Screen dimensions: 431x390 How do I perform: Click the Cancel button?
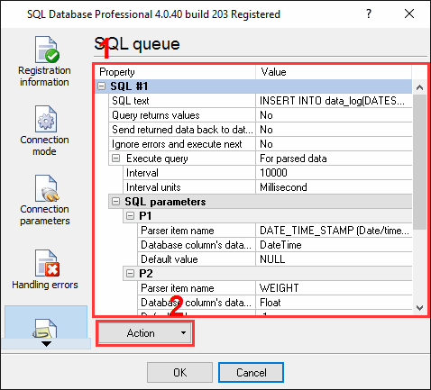click(251, 372)
